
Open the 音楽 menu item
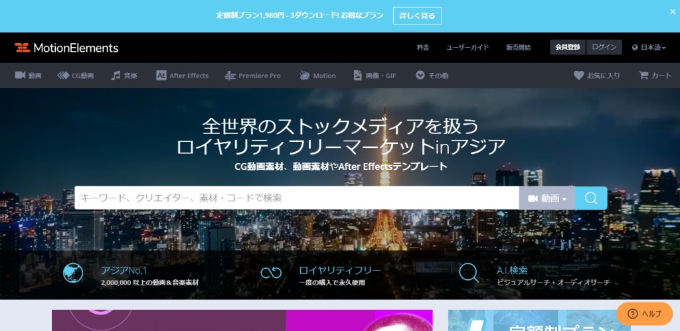click(x=124, y=76)
